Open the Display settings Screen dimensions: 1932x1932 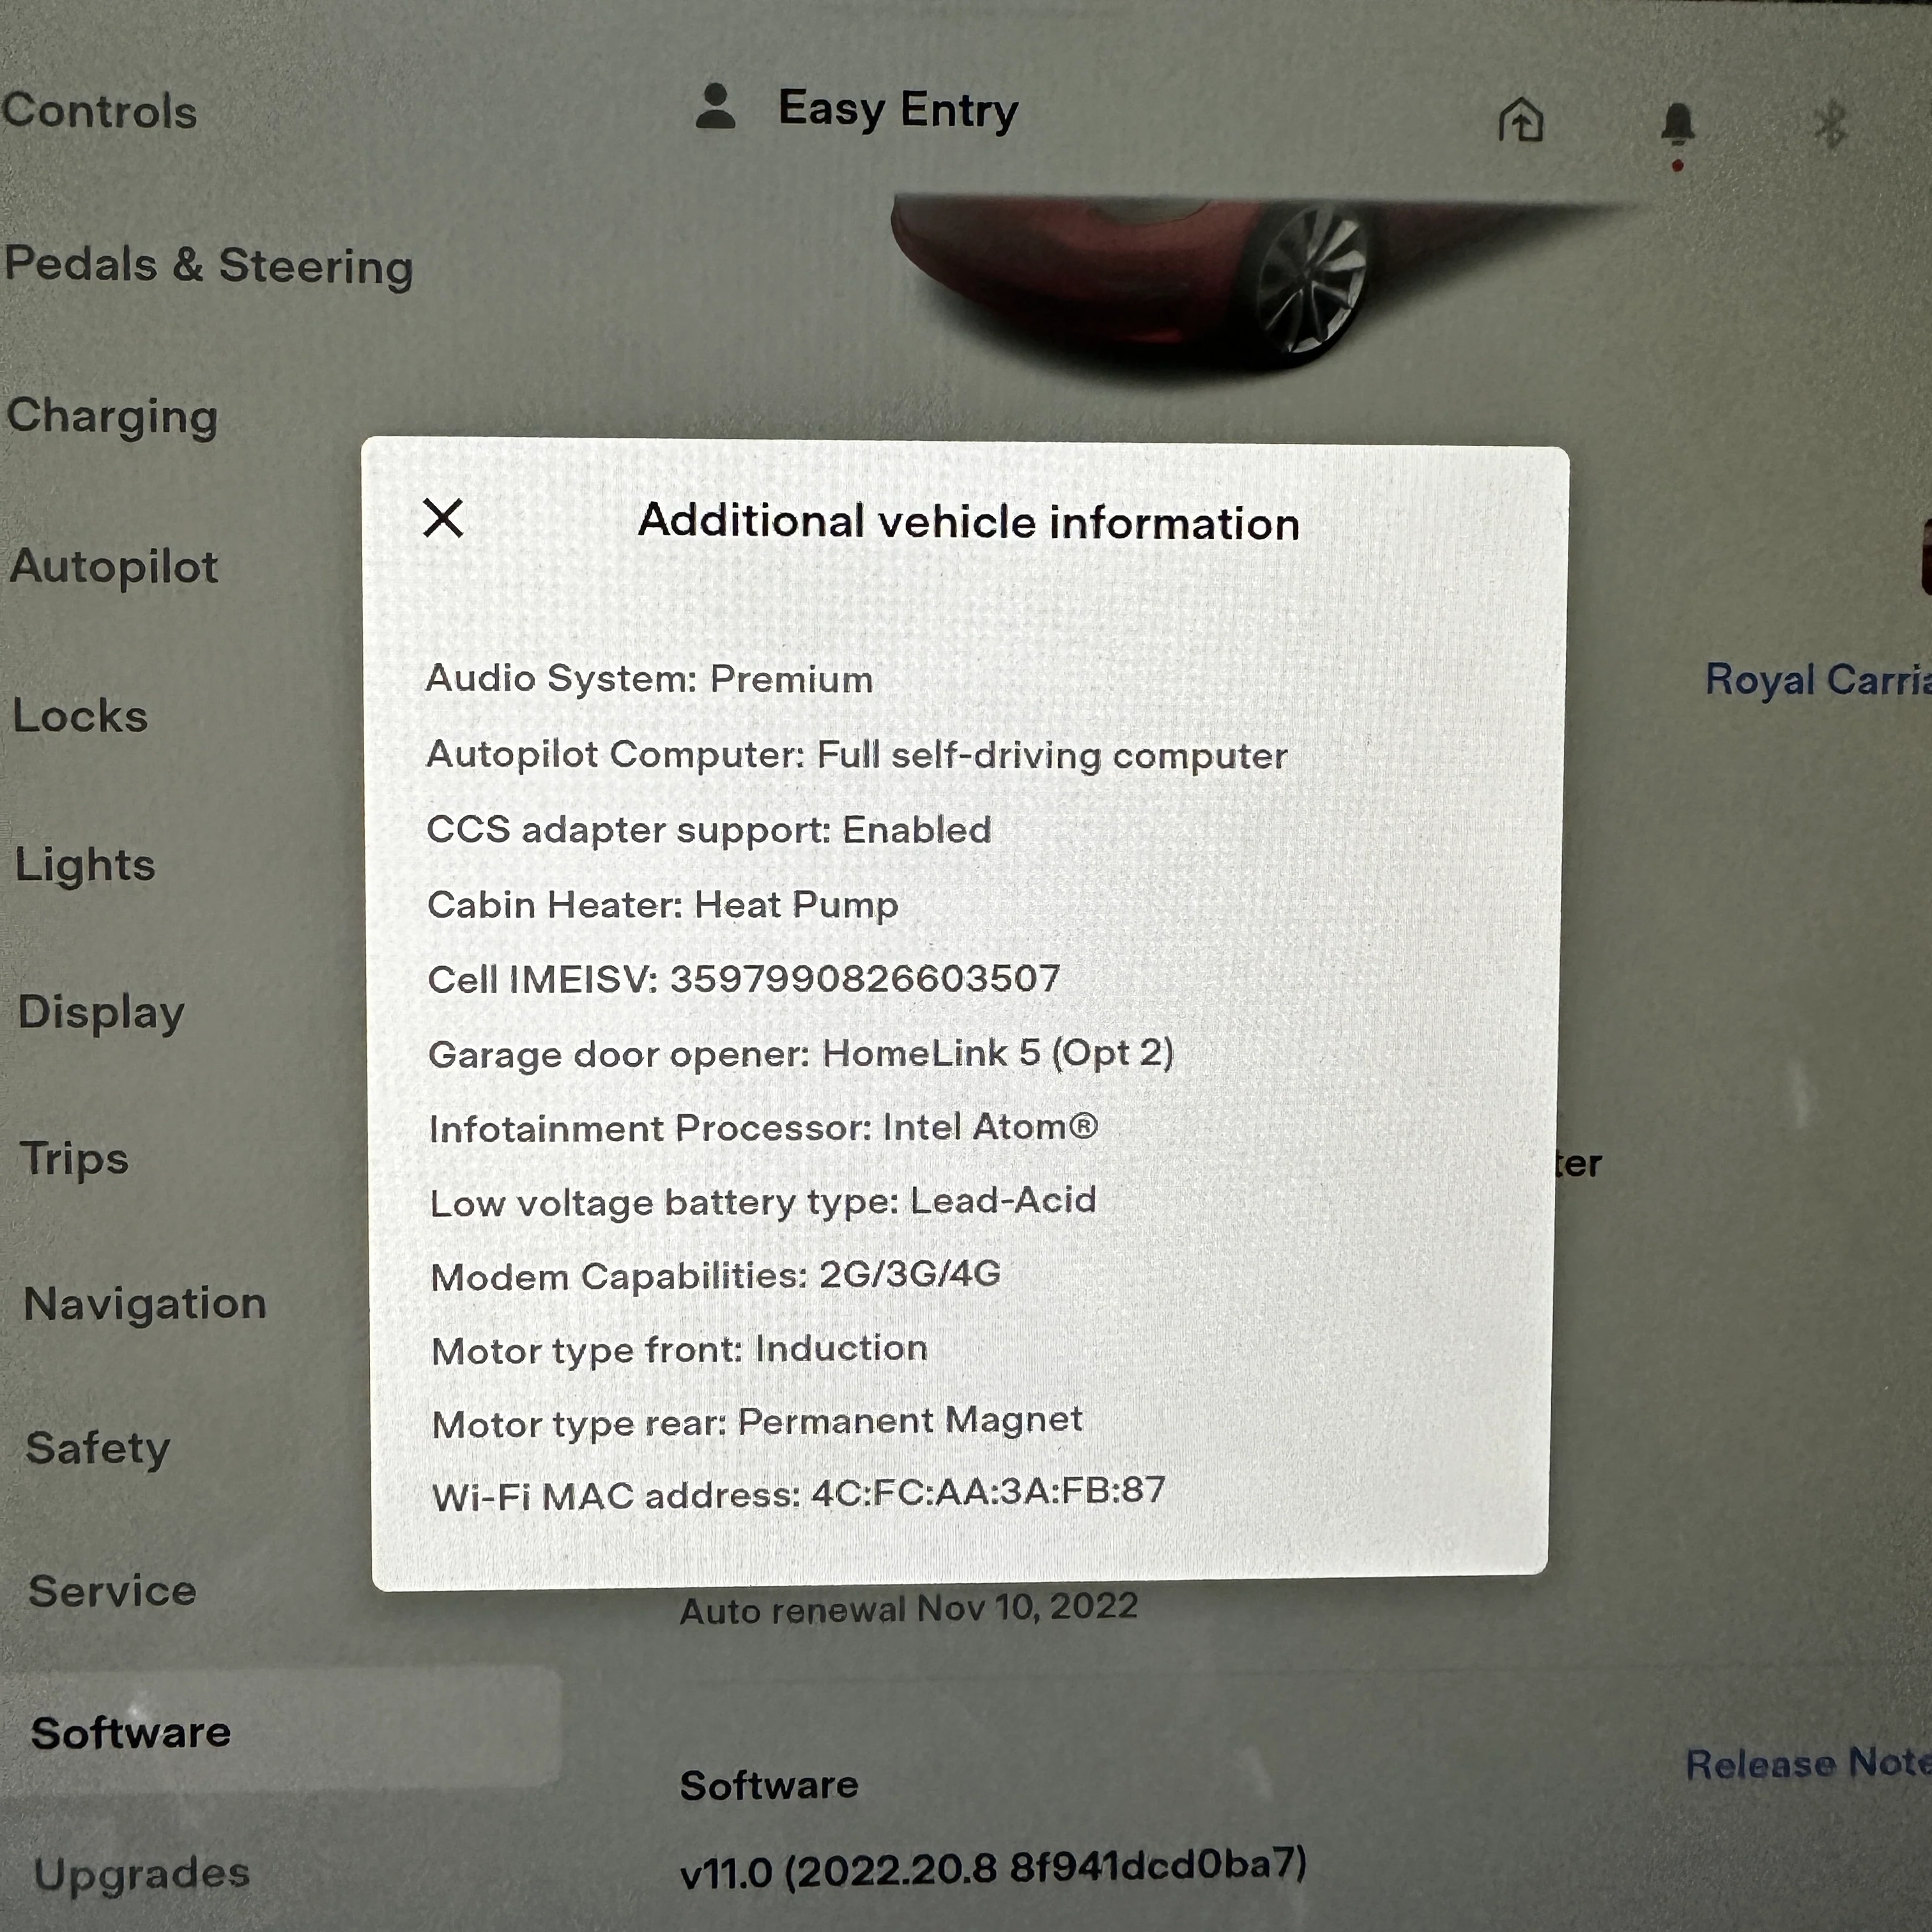(x=101, y=1013)
